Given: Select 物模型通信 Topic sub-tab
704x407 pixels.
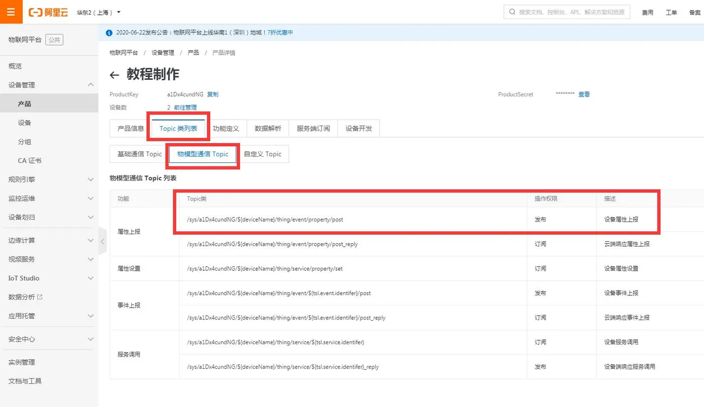Looking at the screenshot, I should tap(203, 154).
